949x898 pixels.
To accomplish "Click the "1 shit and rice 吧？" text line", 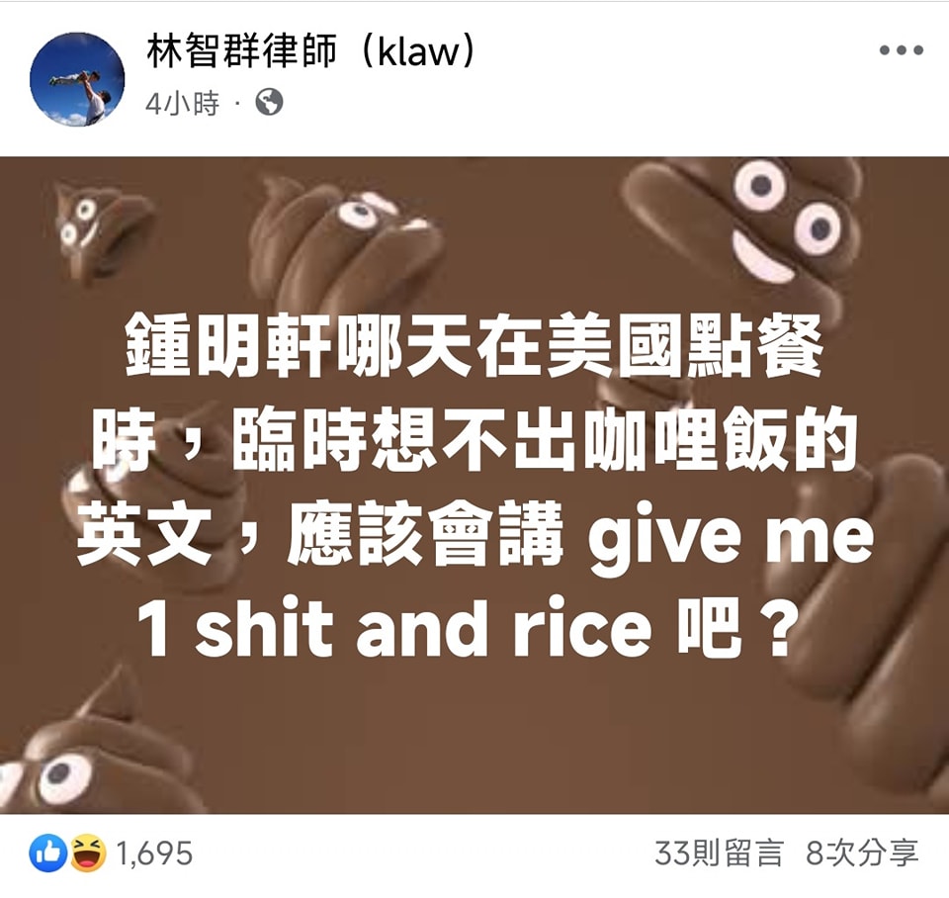I will pyautogui.click(x=465, y=628).
